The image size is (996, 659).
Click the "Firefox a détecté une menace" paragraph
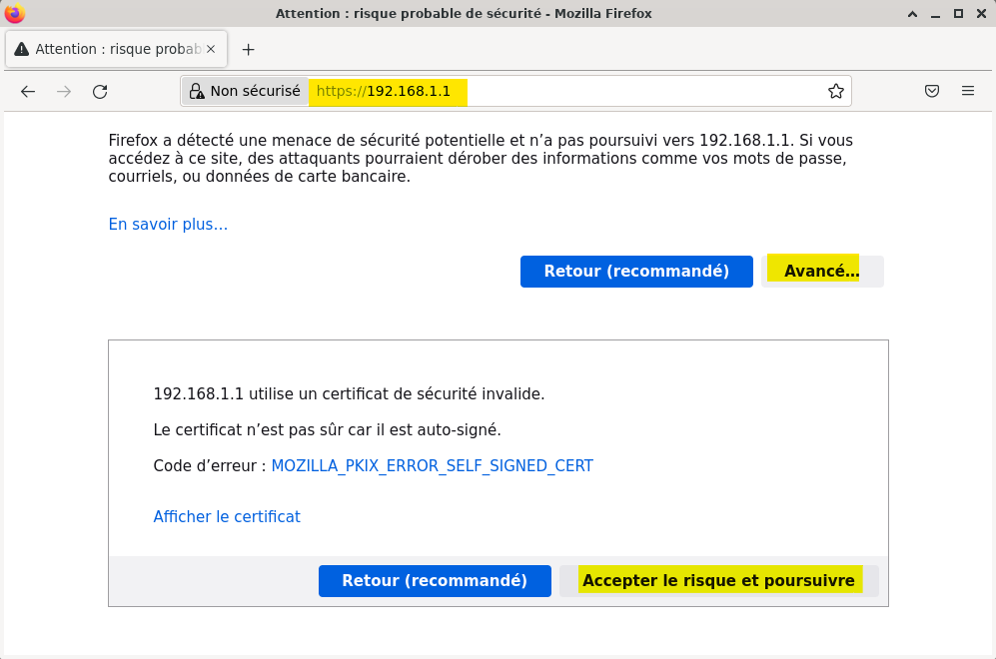(x=481, y=158)
